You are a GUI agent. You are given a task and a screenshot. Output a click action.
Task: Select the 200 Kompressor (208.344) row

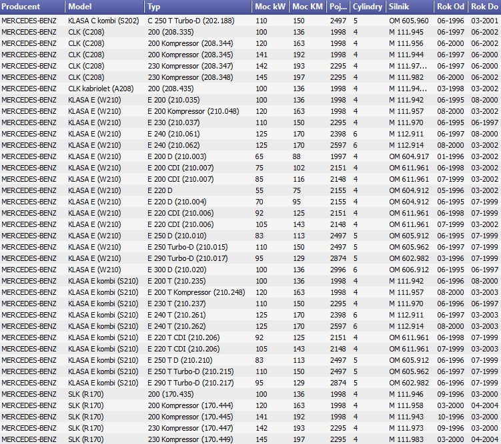[x=251, y=43]
